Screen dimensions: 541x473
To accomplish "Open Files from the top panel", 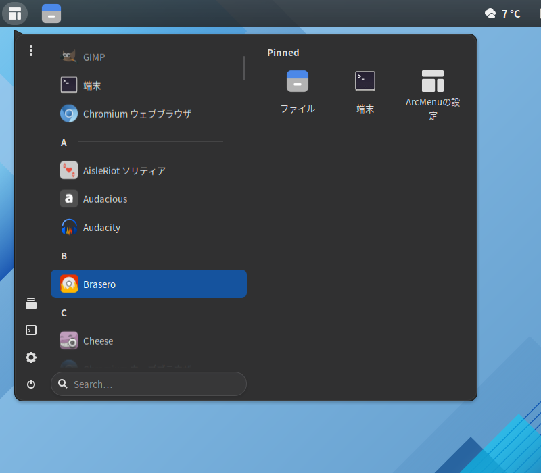I will [x=51, y=14].
